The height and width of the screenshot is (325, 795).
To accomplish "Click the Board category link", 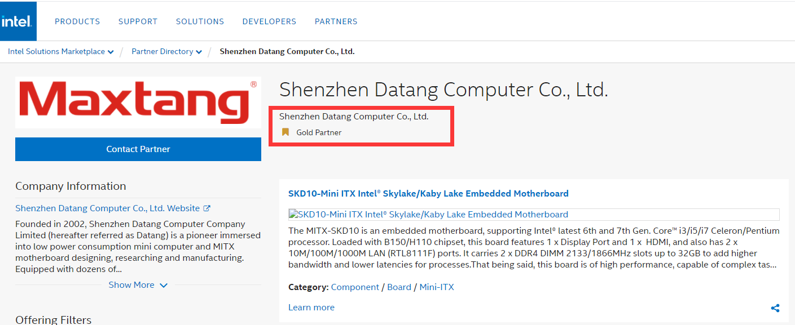I will click(399, 287).
